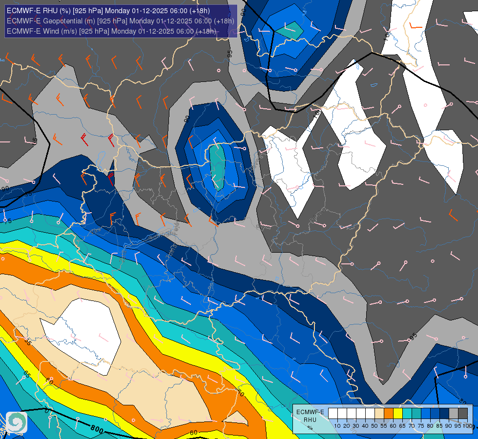Click the dark gray 95-100 legend swatch
The width and height of the screenshot is (478, 439).
[463, 414]
